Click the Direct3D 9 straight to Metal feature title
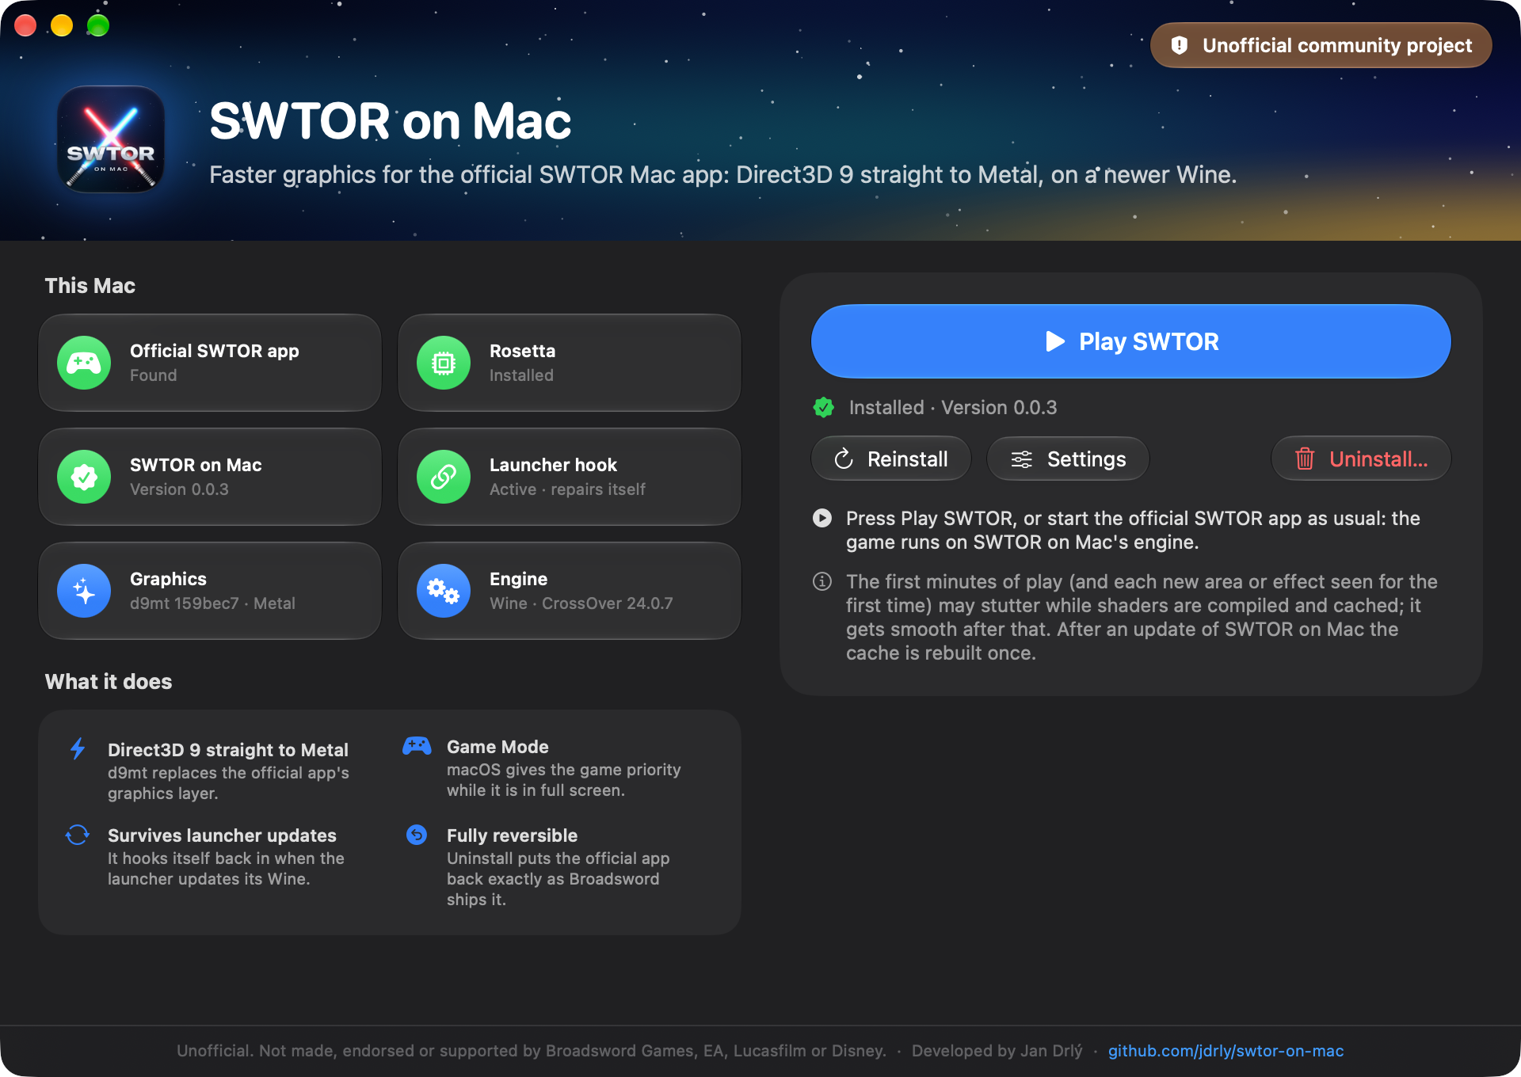 click(228, 750)
